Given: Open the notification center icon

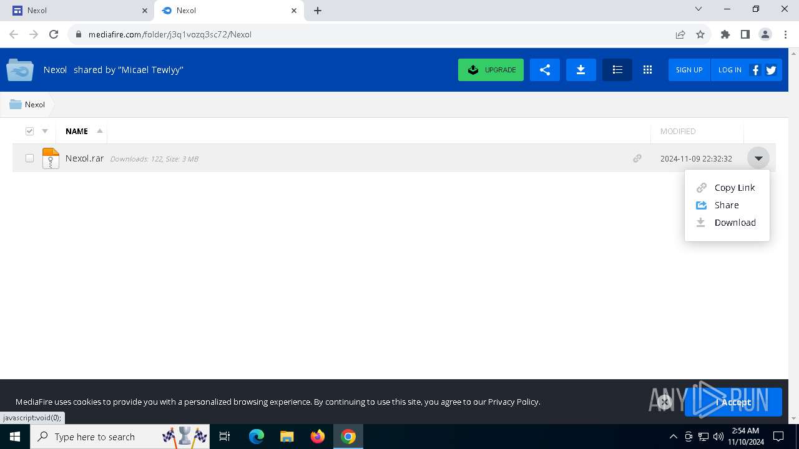Looking at the screenshot, I should click(x=778, y=437).
